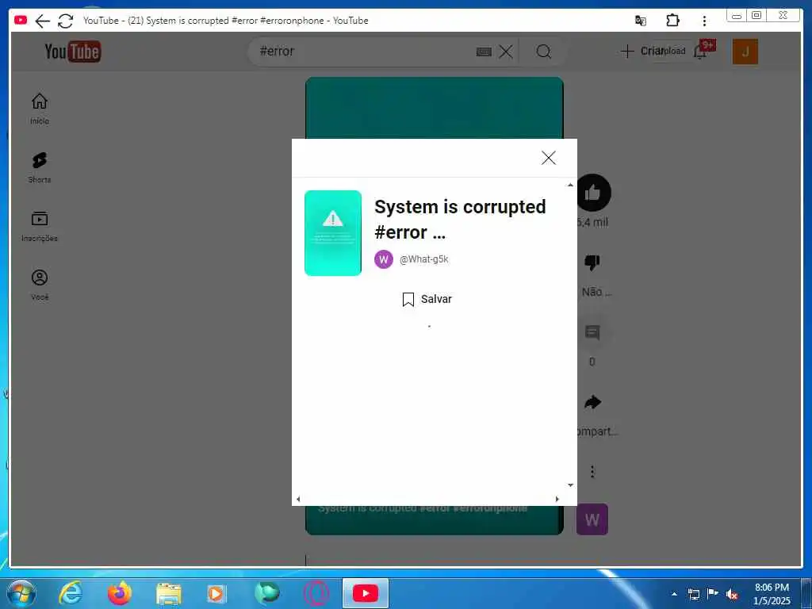The height and width of the screenshot is (609, 812).
Task: Click the purple W avatar in dialog
Action: (384, 259)
